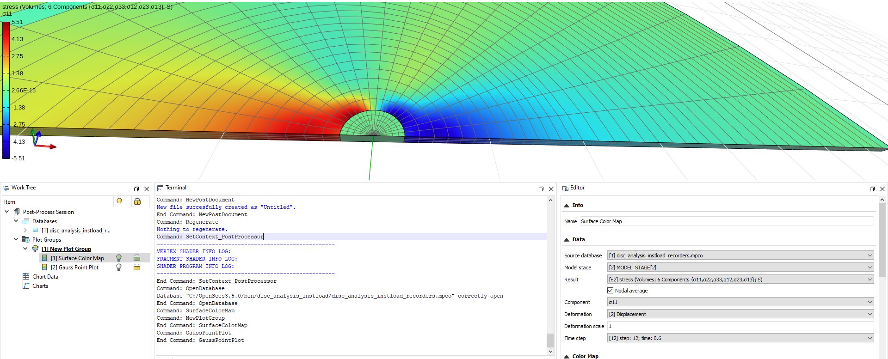
Task: Float the Terminal panel
Action: 541,189
